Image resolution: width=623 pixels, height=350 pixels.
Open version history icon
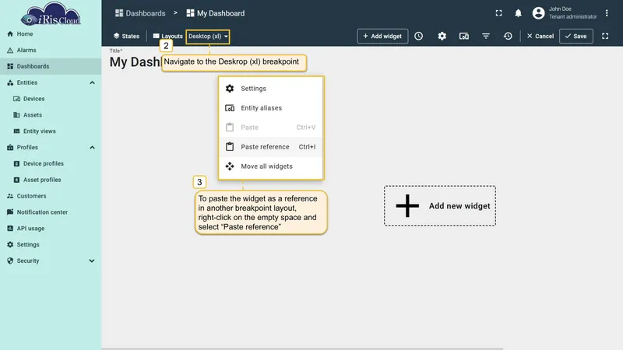[x=508, y=36]
